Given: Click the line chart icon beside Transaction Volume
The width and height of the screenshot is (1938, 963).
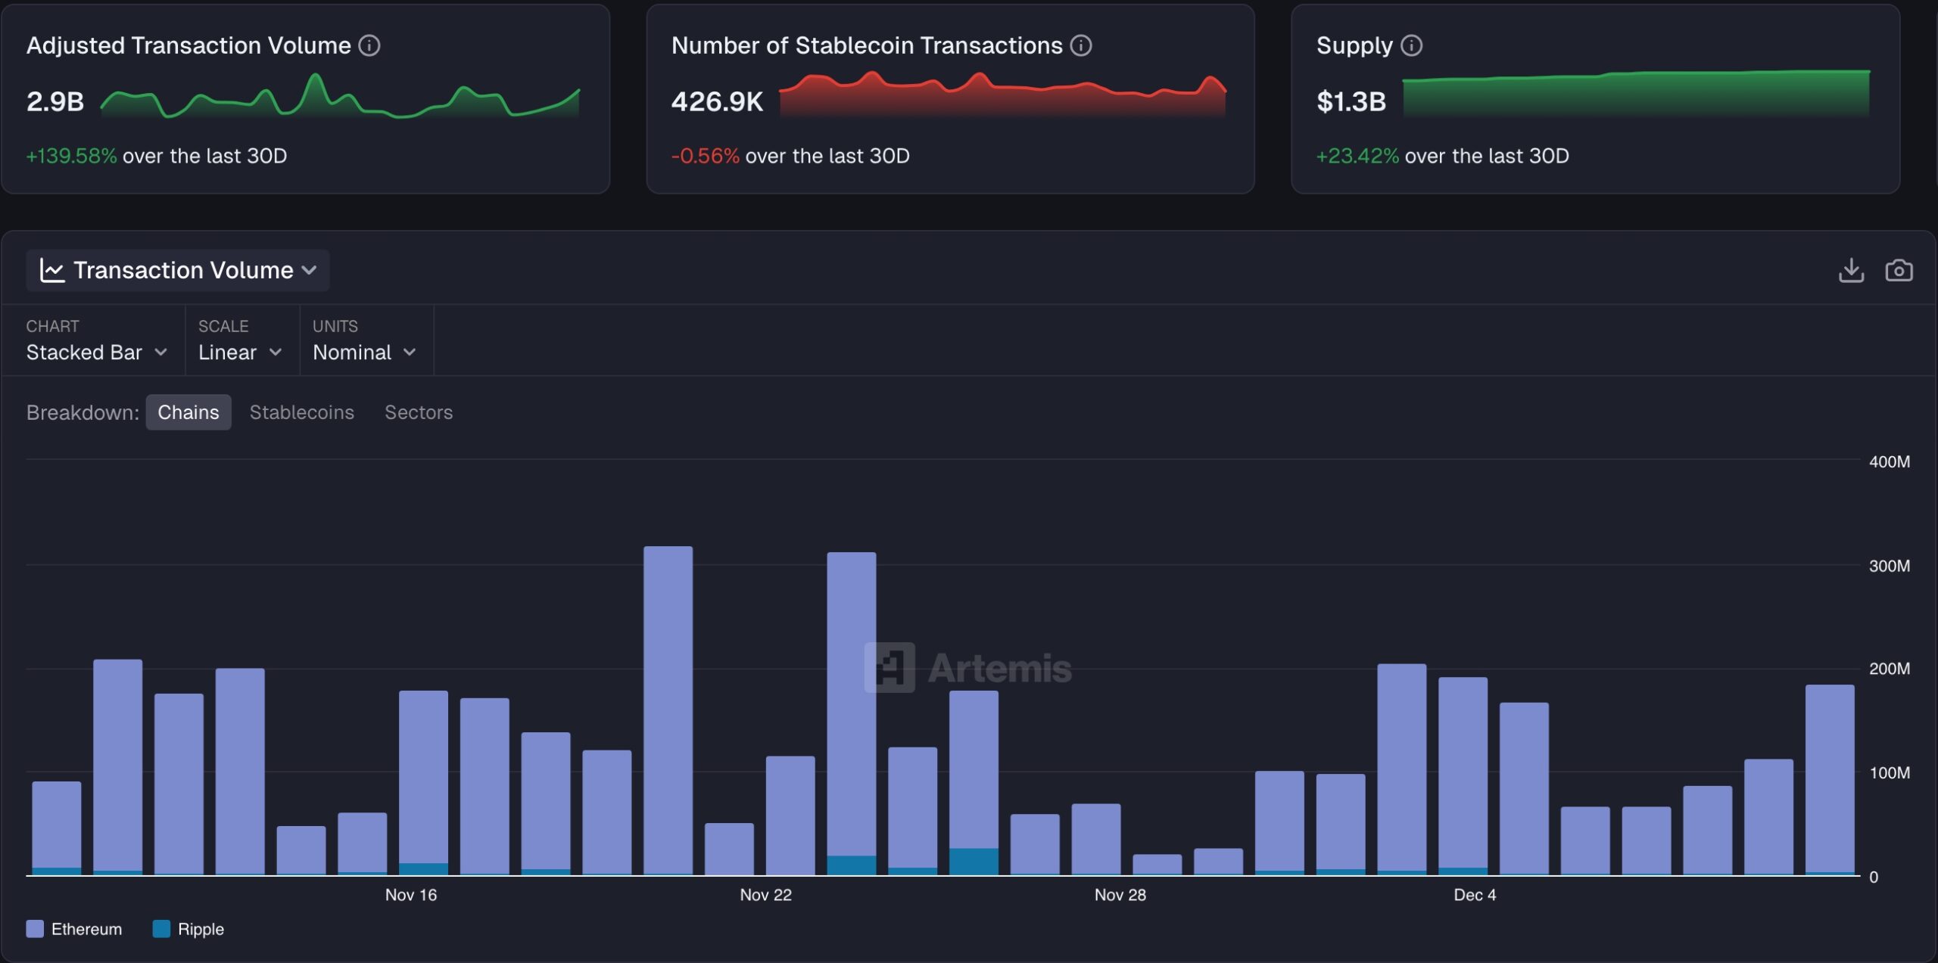Looking at the screenshot, I should [x=51, y=270].
